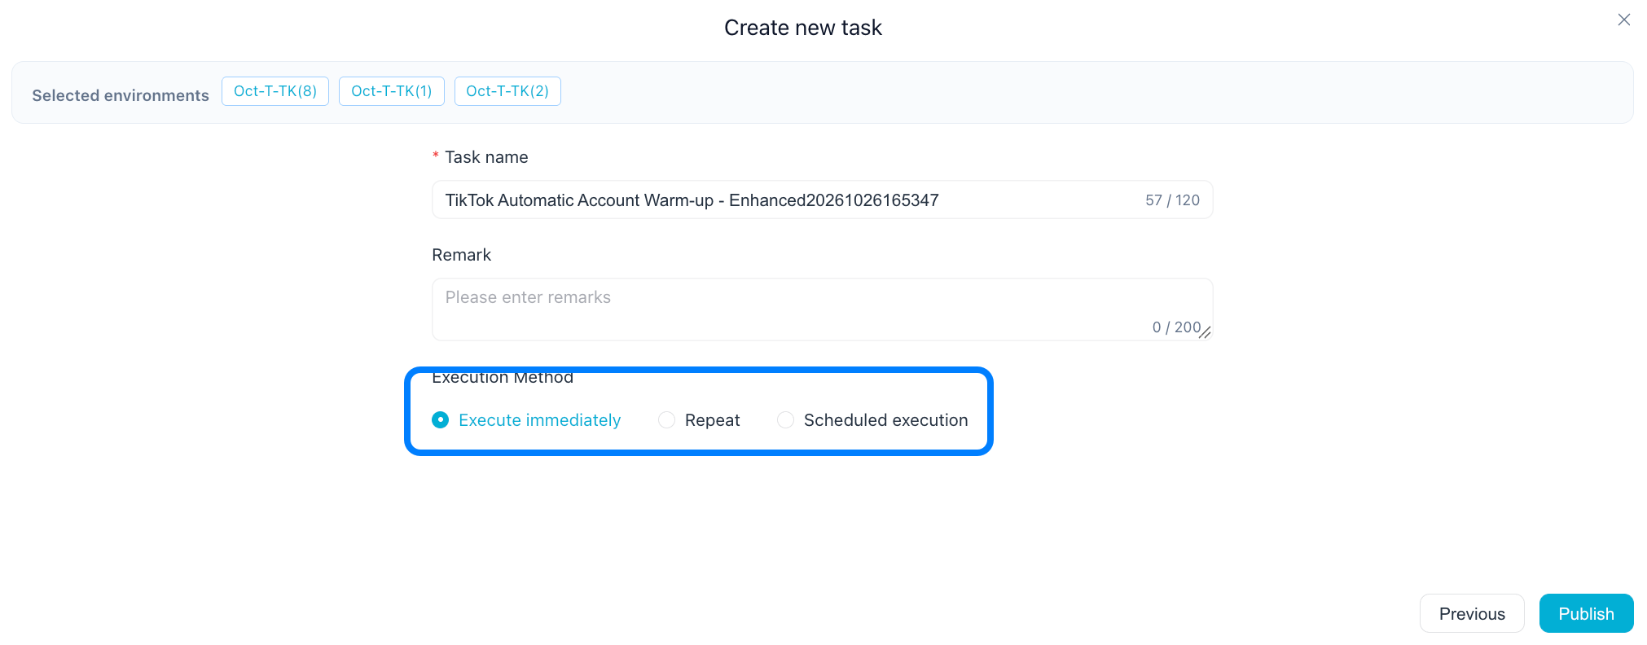
Task: Click the Remark field label
Action: (461, 255)
